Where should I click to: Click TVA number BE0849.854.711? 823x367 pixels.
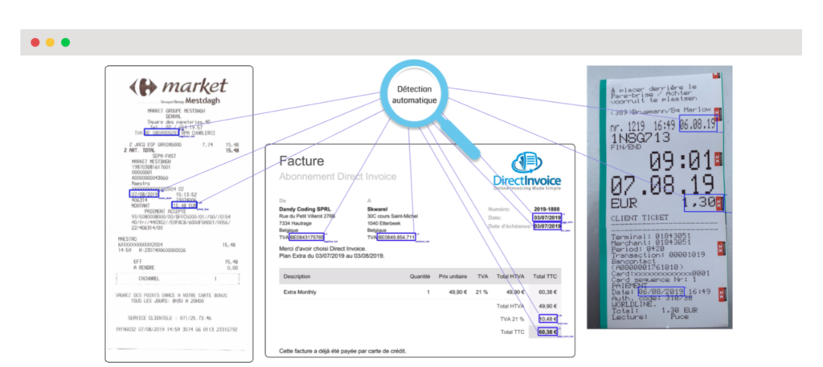pyautogui.click(x=396, y=238)
